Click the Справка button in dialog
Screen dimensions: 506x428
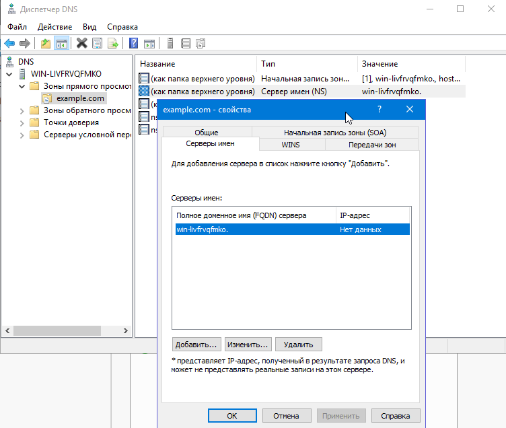(396, 416)
